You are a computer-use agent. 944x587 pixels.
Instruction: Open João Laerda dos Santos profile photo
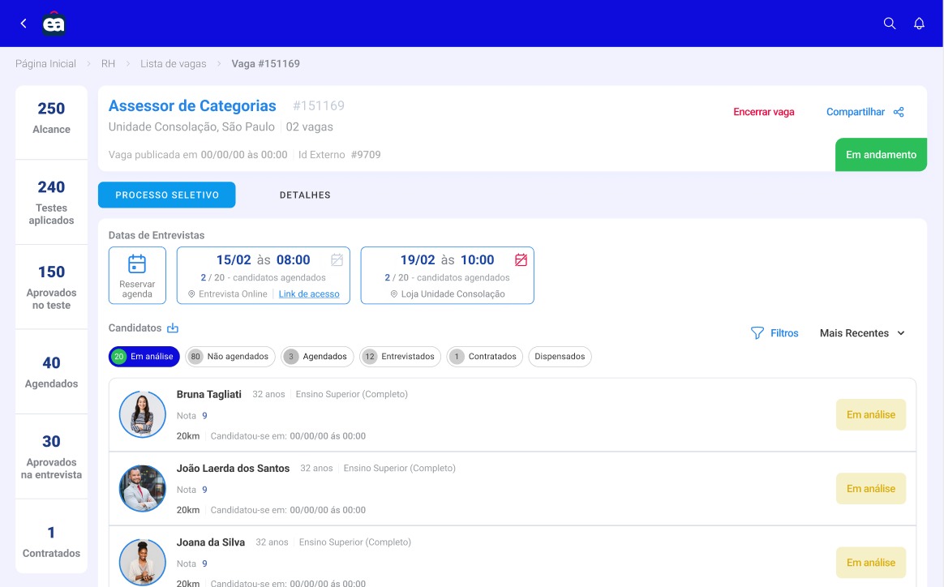pyautogui.click(x=142, y=489)
